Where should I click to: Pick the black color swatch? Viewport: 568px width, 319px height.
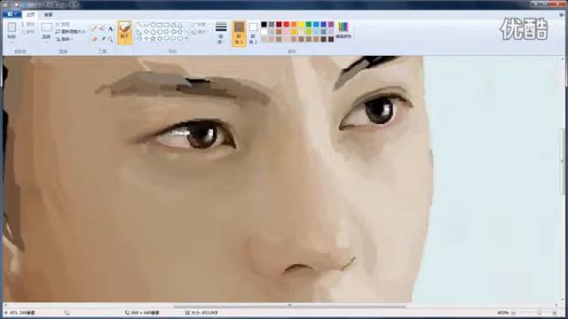tap(264, 24)
